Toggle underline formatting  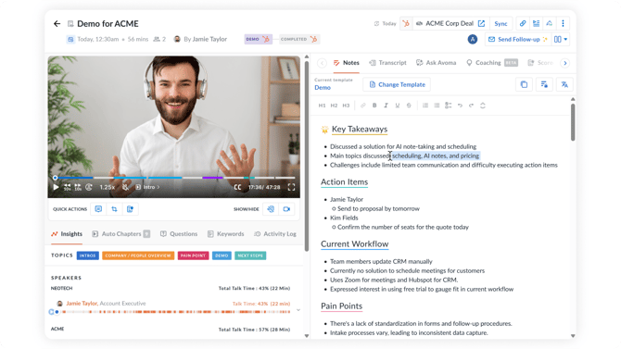tap(398, 106)
